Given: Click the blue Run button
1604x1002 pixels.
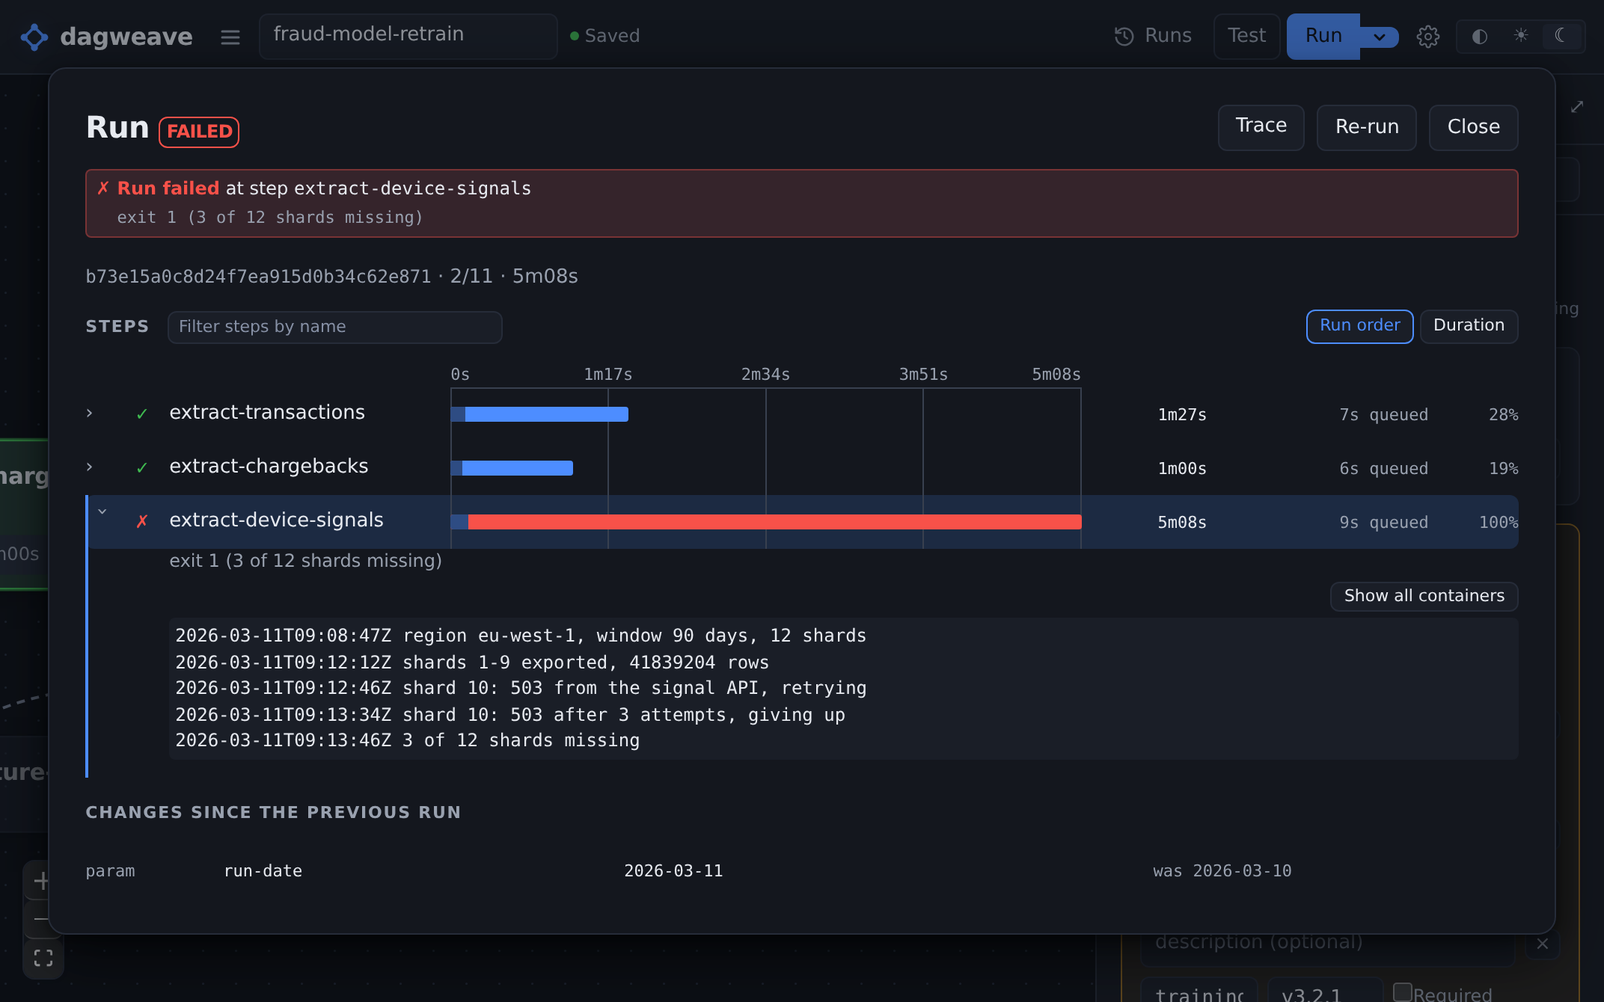Looking at the screenshot, I should [x=1323, y=36].
